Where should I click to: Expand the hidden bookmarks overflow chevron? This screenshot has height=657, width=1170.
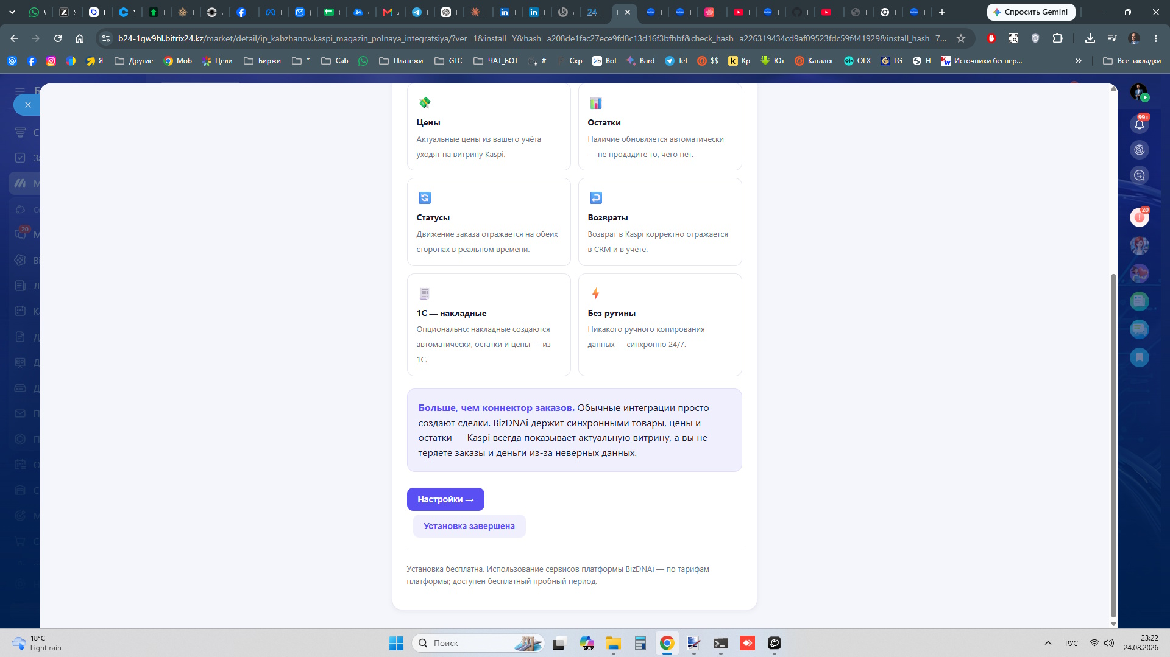point(1079,61)
